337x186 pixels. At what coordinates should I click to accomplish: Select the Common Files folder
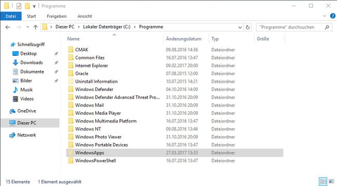coord(90,58)
